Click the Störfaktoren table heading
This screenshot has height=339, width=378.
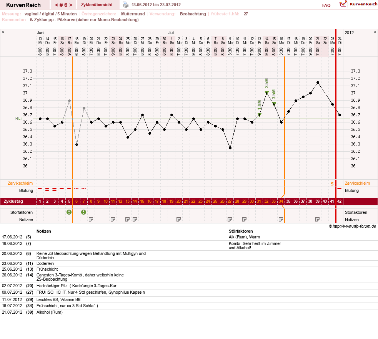coord(241,231)
